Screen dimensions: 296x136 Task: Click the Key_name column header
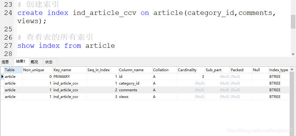pyautogui.click(x=70, y=70)
